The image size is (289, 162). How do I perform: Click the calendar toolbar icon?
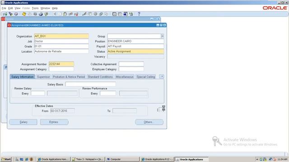(120, 14)
